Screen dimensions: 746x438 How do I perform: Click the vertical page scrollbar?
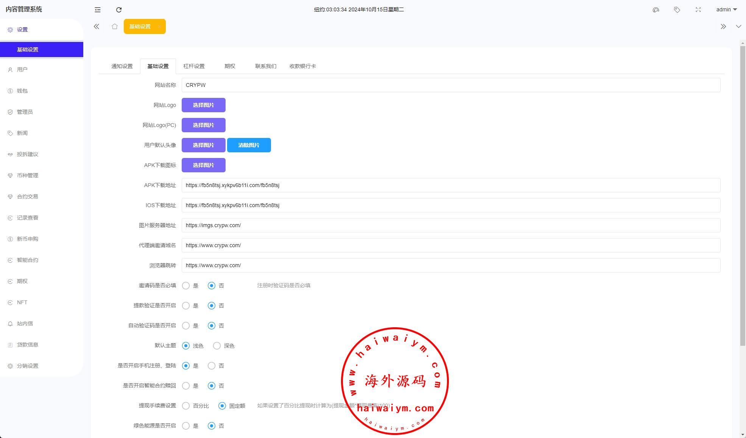click(x=743, y=197)
